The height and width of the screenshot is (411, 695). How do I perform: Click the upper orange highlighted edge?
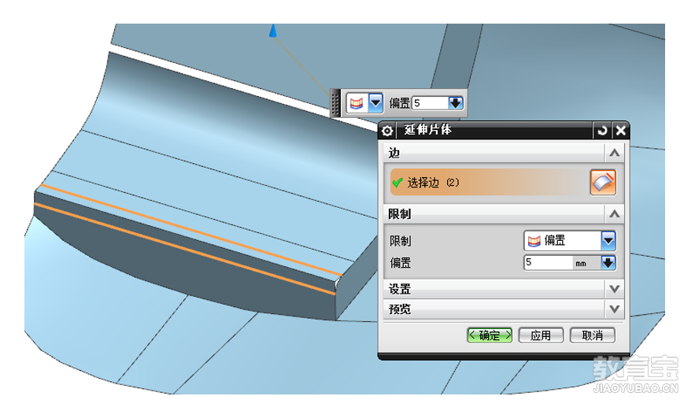[190, 229]
